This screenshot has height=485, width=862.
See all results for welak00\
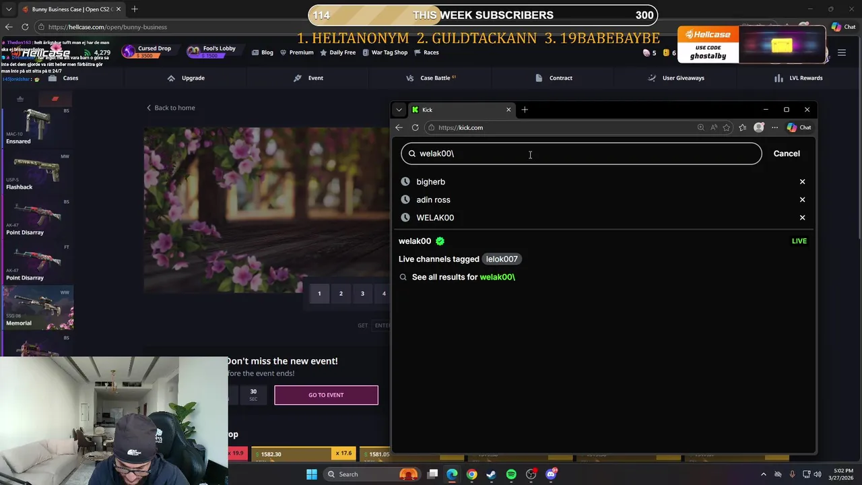click(x=463, y=277)
